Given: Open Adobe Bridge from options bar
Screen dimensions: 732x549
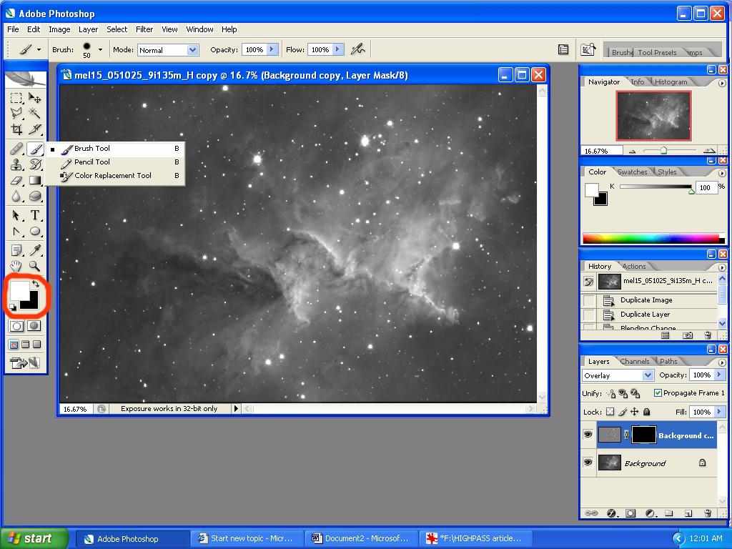Looking at the screenshot, I should point(588,49).
